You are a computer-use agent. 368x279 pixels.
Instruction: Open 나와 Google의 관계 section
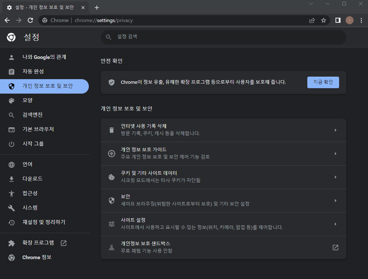[x=44, y=57]
